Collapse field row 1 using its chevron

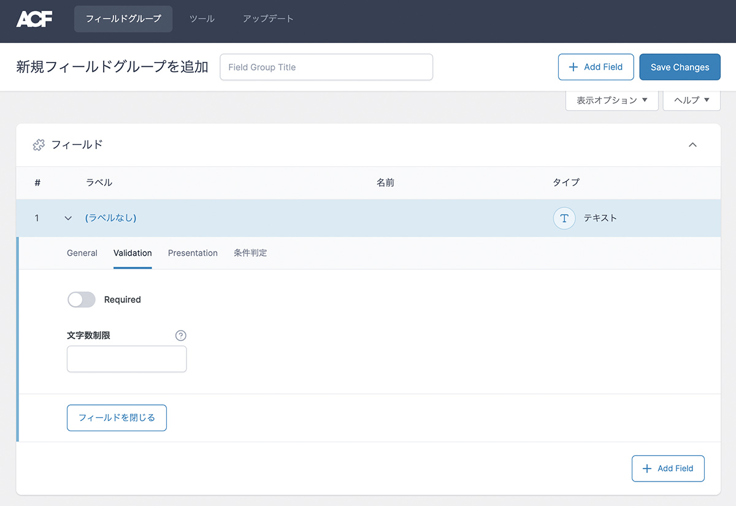coord(68,218)
